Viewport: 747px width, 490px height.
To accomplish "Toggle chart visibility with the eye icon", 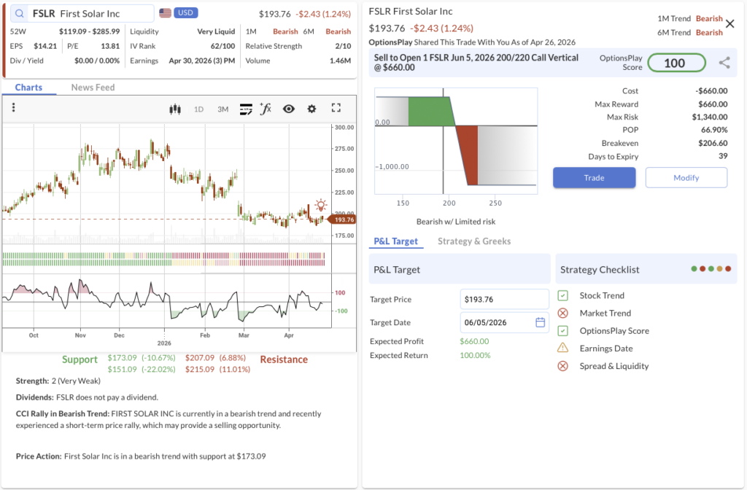I will [x=289, y=109].
